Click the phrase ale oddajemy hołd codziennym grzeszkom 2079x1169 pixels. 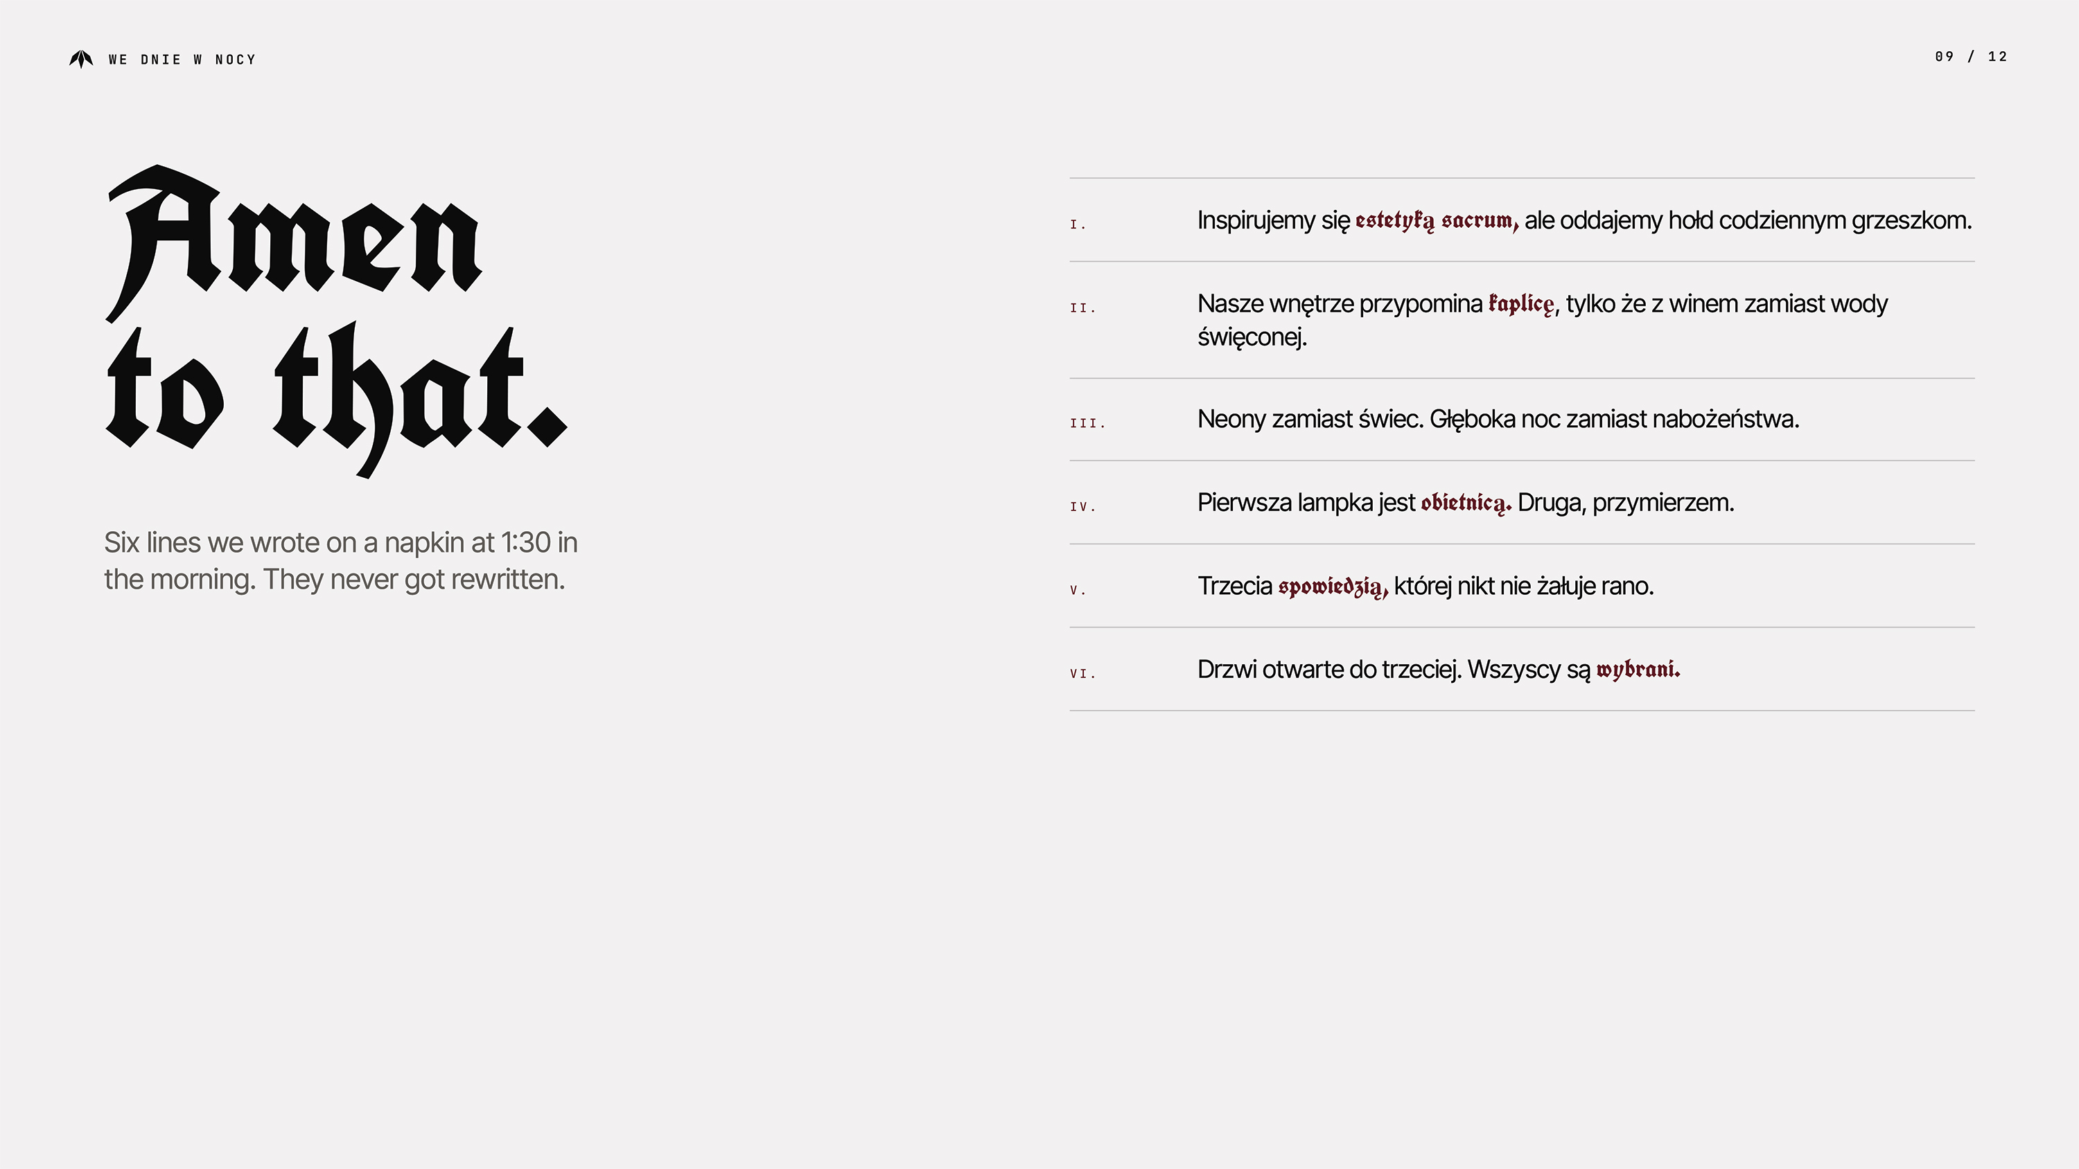tap(1748, 220)
